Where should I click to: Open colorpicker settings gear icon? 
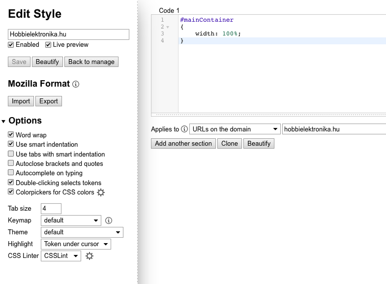101,192
